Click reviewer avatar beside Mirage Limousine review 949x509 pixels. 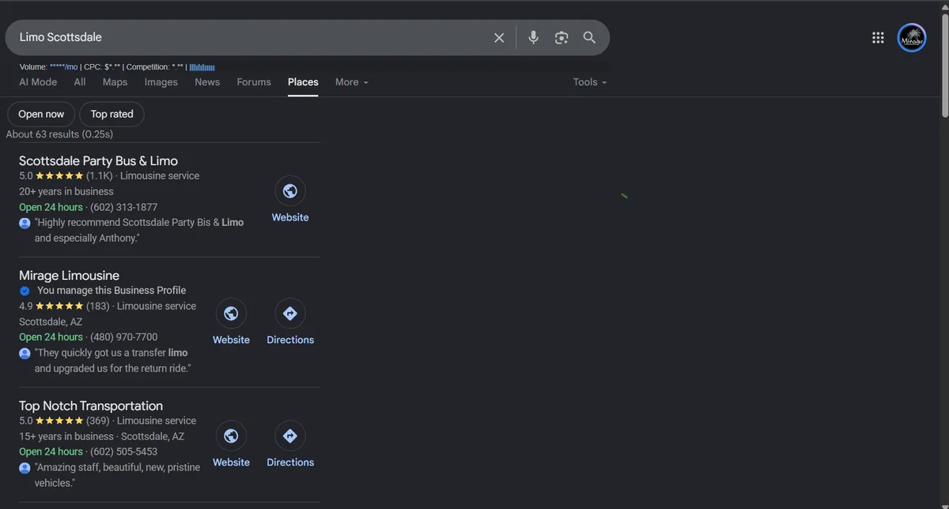pos(25,353)
